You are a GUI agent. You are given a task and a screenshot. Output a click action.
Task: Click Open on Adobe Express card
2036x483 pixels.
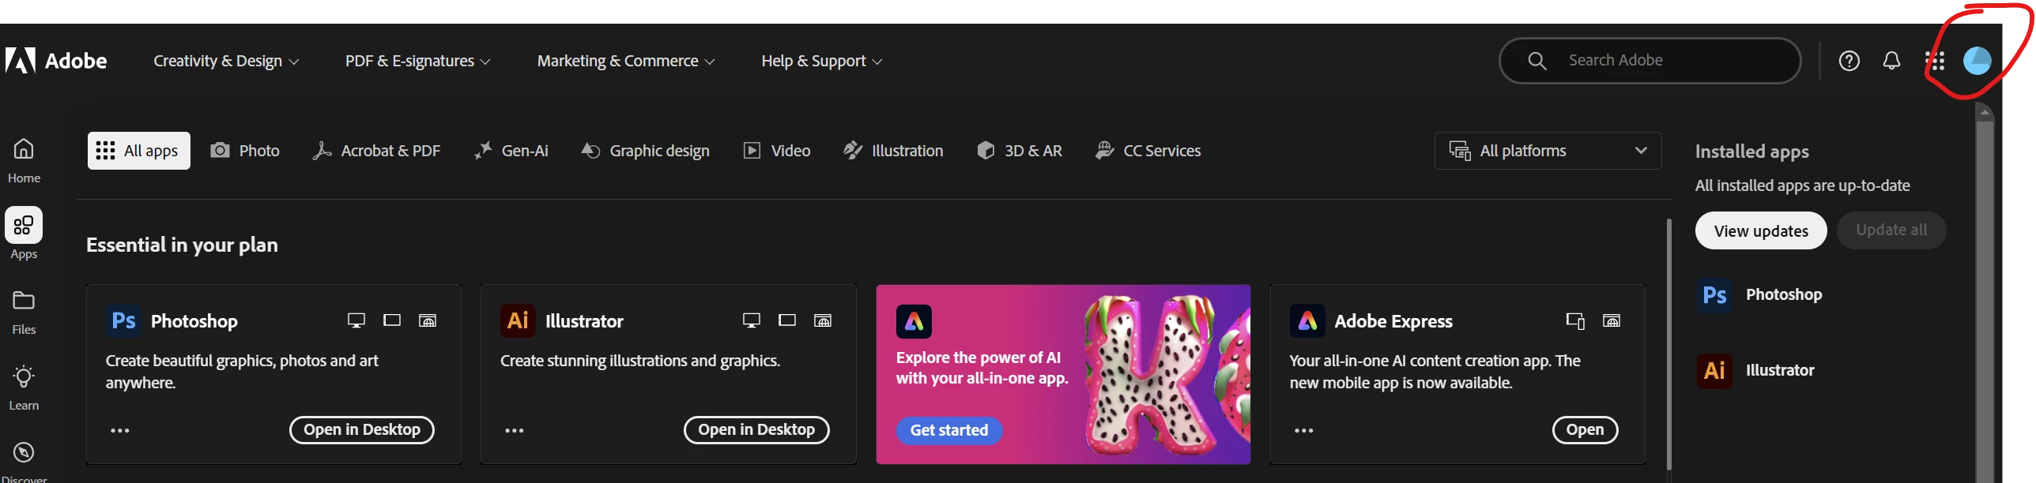pyautogui.click(x=1585, y=430)
